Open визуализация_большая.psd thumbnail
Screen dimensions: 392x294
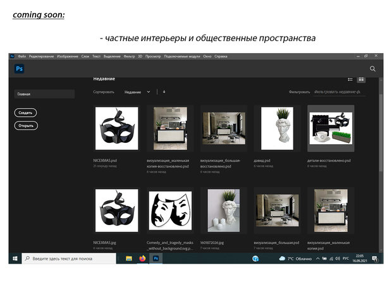[278, 211]
